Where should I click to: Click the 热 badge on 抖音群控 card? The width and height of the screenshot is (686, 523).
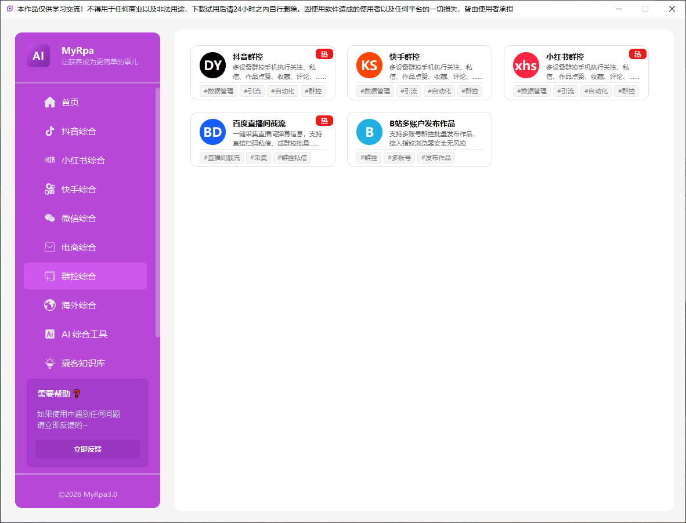(324, 54)
